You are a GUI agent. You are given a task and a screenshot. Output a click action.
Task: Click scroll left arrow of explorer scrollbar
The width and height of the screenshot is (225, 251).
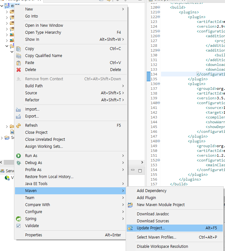(x=1, y=162)
